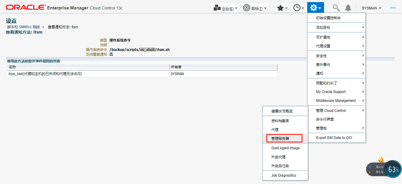Click the Oracle logo
This screenshot has height=184, width=402.
(26, 8)
